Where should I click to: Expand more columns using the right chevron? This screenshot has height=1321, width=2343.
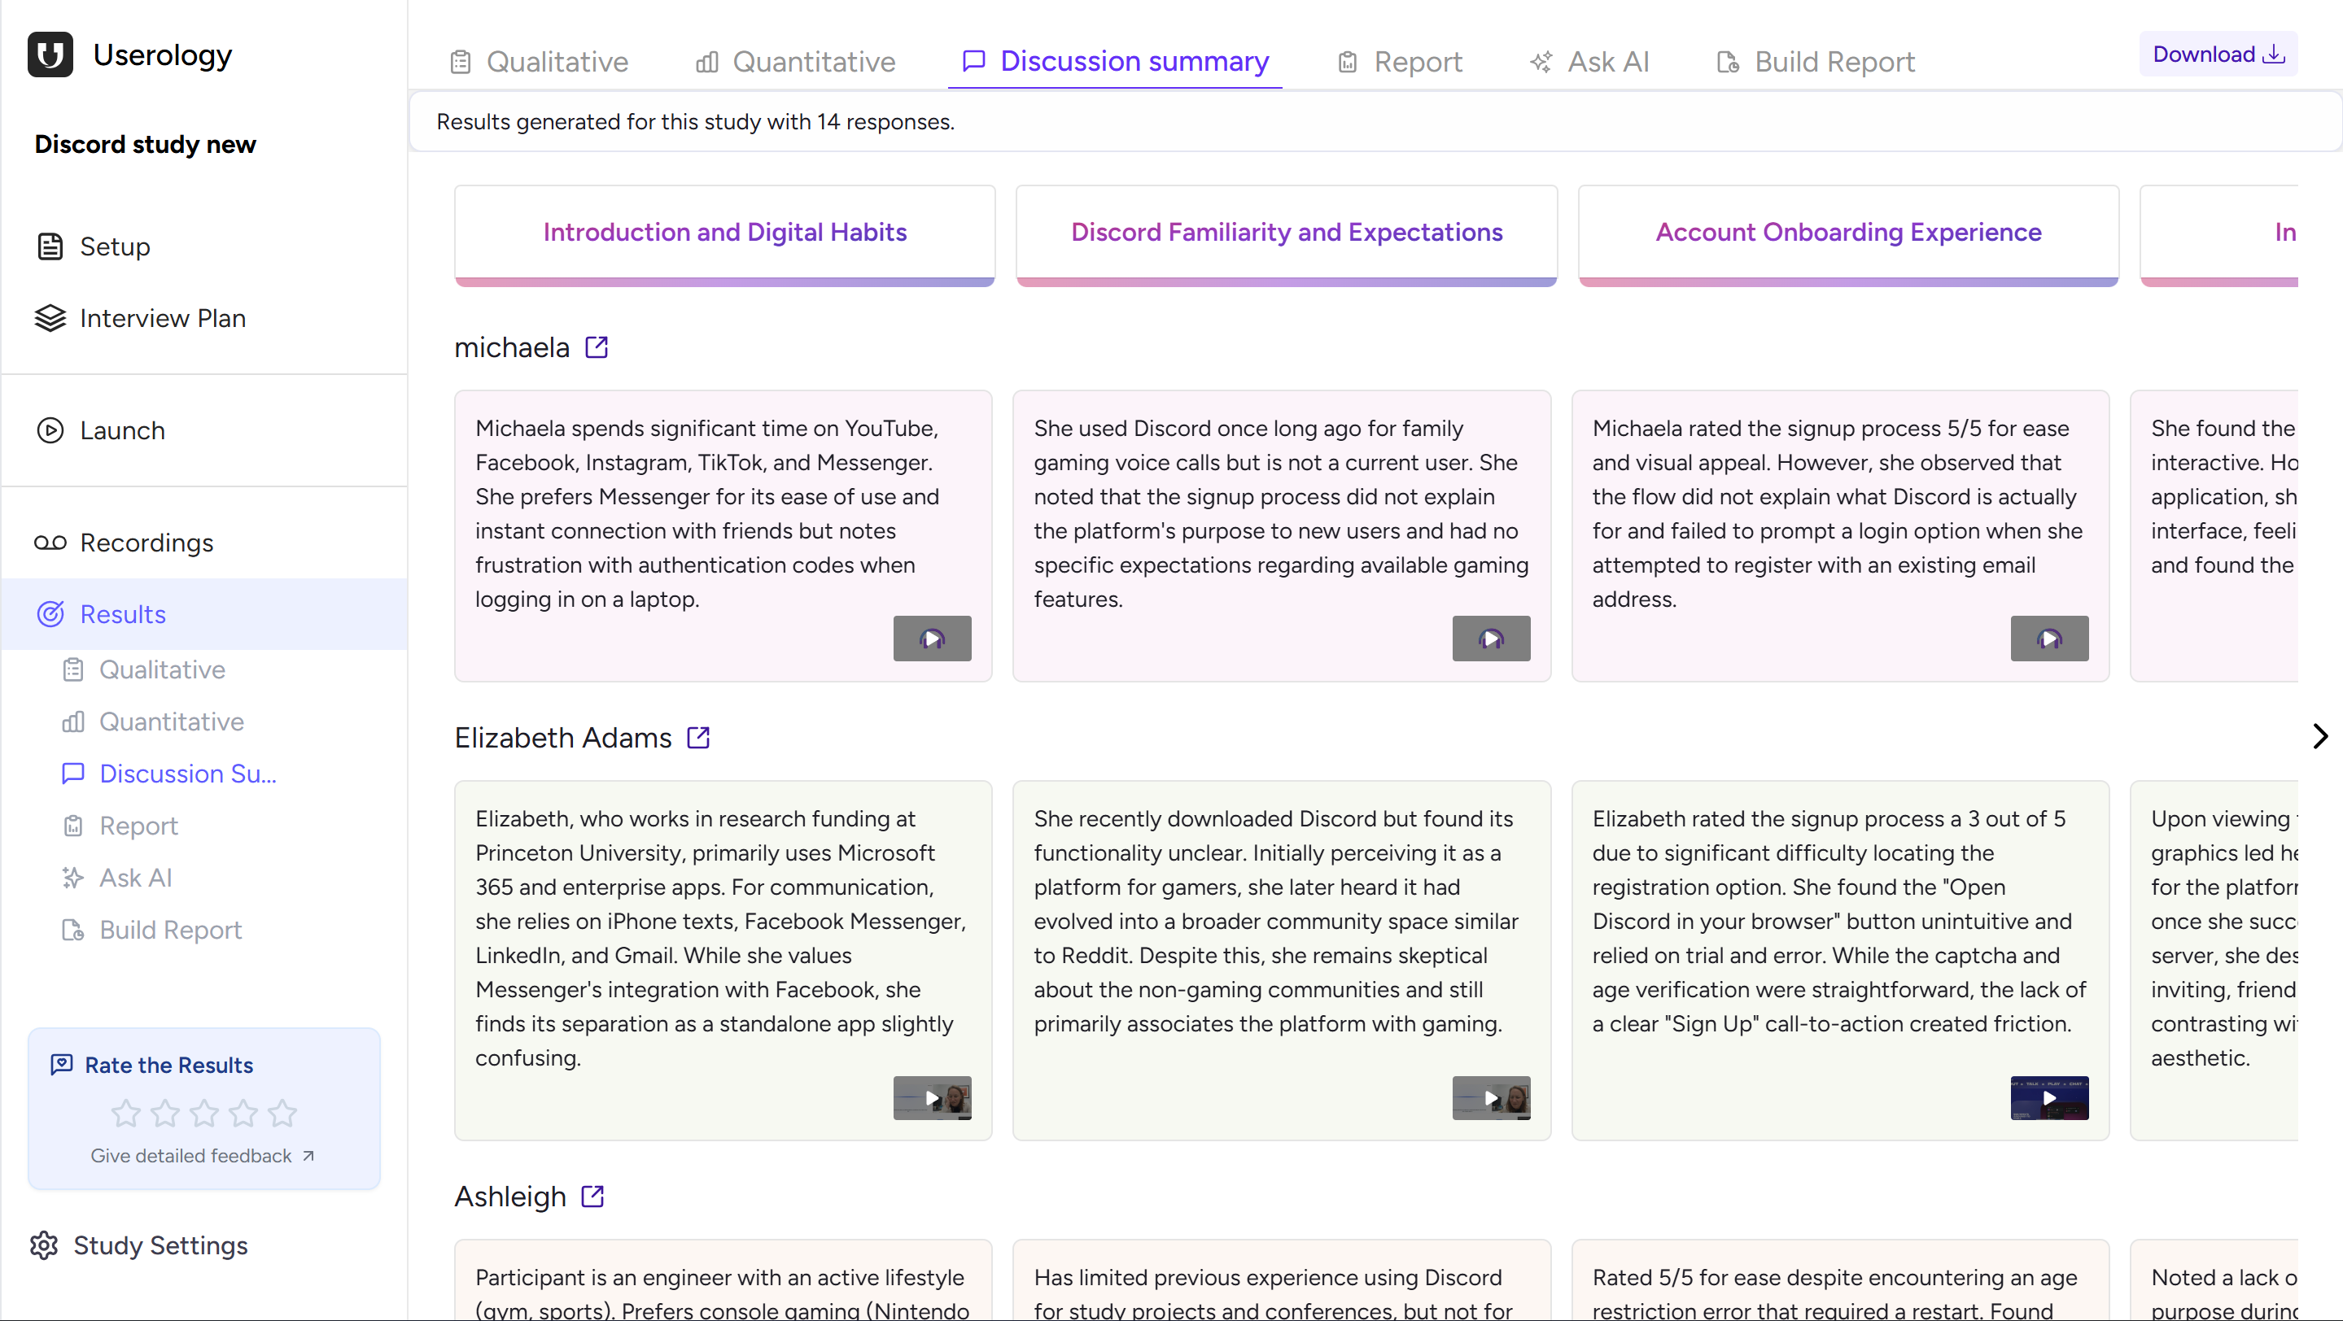point(2319,736)
